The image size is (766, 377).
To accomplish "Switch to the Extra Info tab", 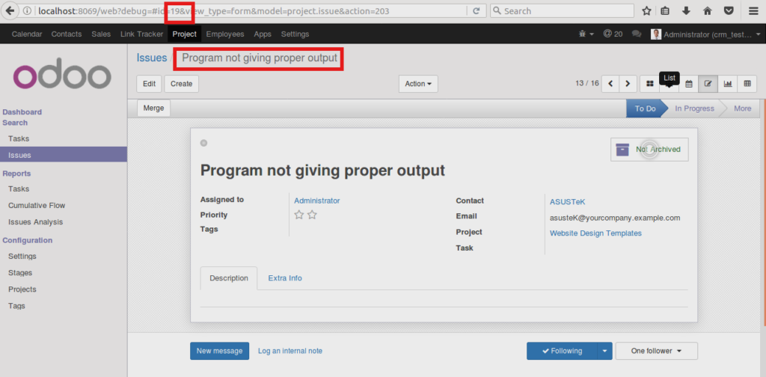I will 285,278.
